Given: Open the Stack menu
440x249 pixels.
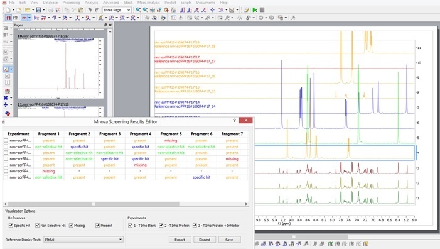Looking at the screenshot, I should (128, 3).
